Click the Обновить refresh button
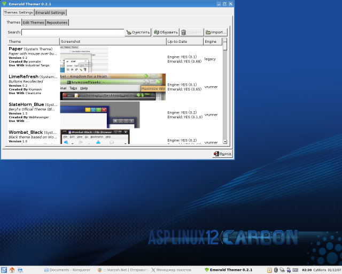The height and width of the screenshot is (274, 342). pyautogui.click(x=166, y=32)
